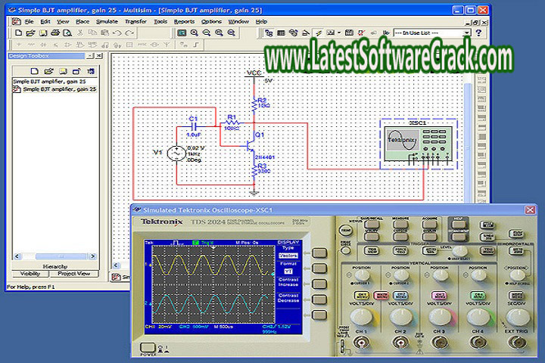Click the CH 1 VOLTS/DIV knob

[361, 316]
